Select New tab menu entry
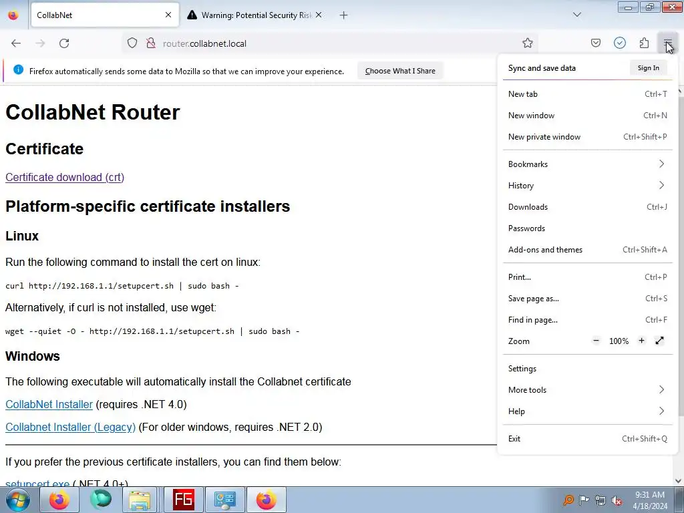This screenshot has width=684, height=513. click(x=587, y=94)
